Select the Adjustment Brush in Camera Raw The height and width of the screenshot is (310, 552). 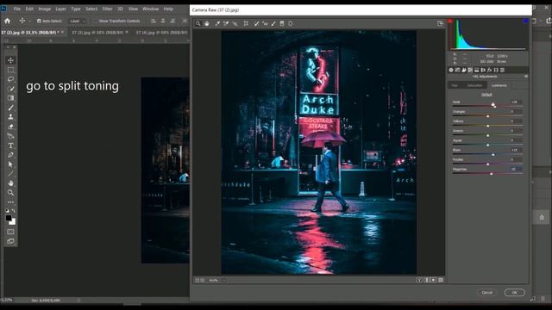click(273, 23)
